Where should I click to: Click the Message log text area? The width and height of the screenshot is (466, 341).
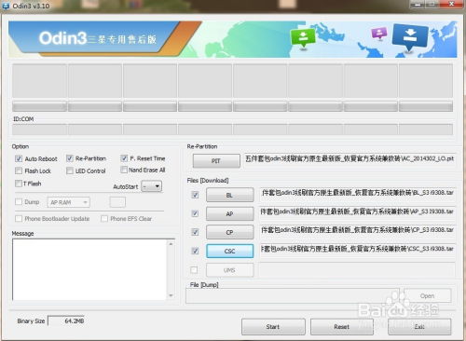[89, 269]
